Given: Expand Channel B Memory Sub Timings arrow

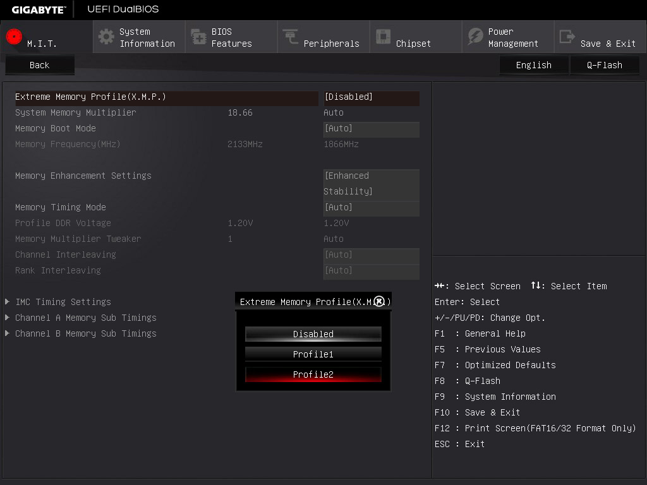Looking at the screenshot, I should pyautogui.click(x=7, y=333).
